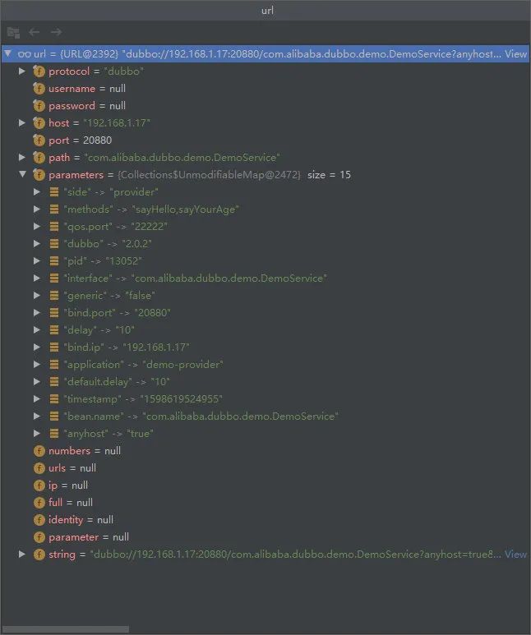The width and height of the screenshot is (531, 635).
Task: Click the field icon next to password
Action: click(39, 106)
